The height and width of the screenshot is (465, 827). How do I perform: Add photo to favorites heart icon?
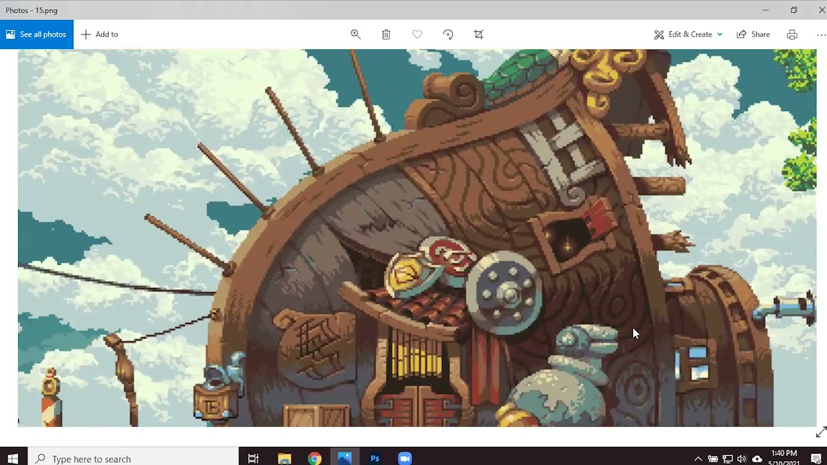417,34
